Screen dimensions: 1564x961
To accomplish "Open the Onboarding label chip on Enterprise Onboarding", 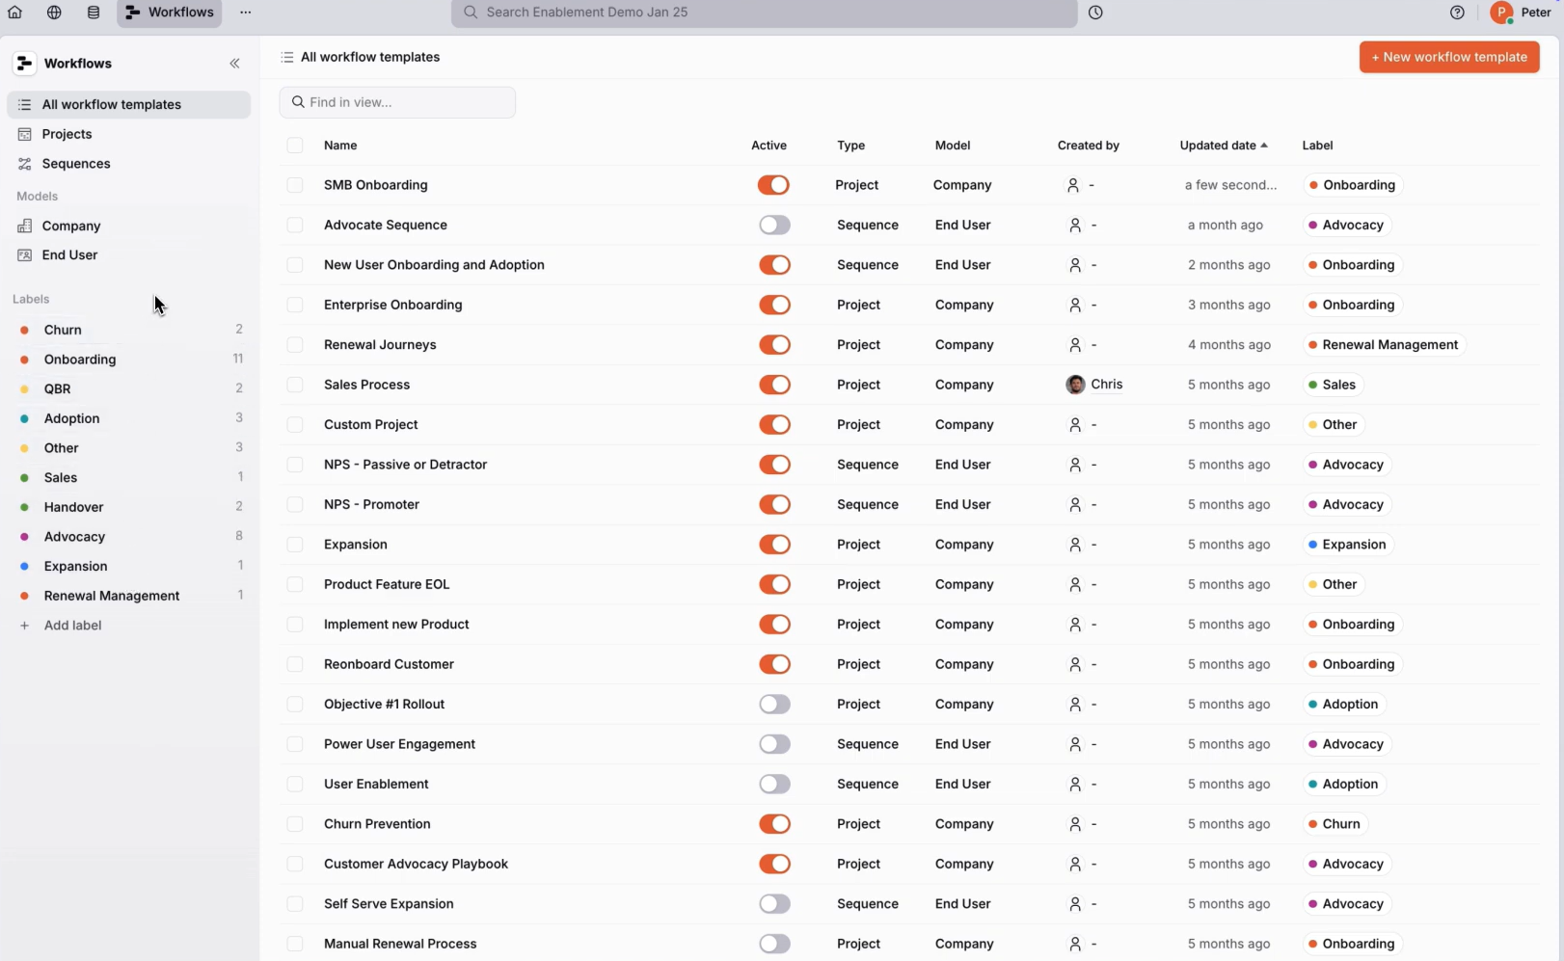I will 1353,305.
